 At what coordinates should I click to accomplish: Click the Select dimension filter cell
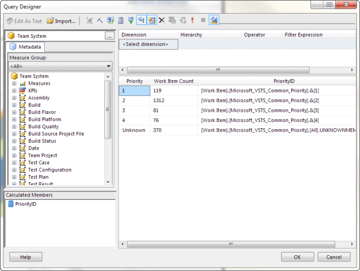tap(148, 45)
